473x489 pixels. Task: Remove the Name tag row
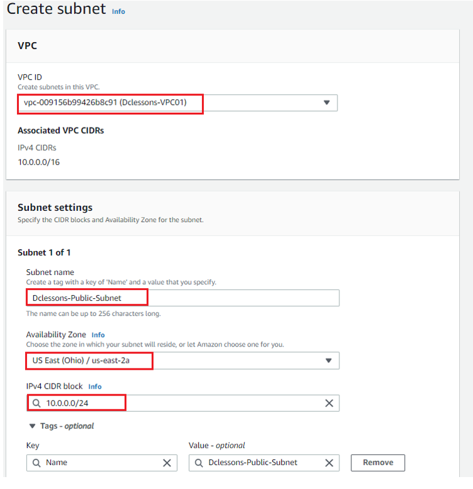point(378,463)
